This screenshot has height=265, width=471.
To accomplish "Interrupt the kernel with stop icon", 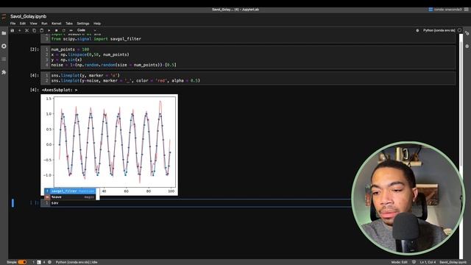I will (56, 30).
